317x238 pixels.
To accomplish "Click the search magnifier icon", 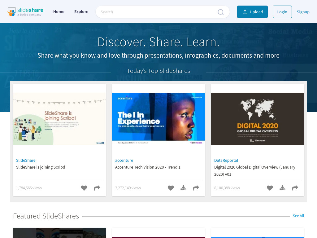I will 220,12.
